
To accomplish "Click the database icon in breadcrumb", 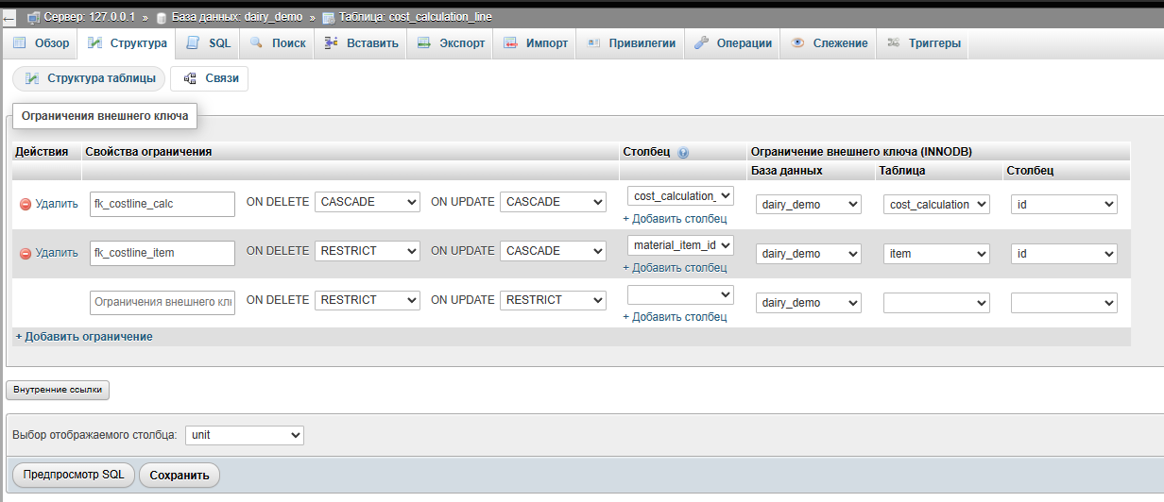I will click(x=162, y=17).
